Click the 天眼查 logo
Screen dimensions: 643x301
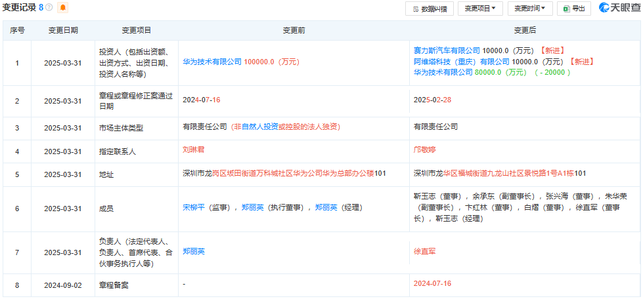pos(619,8)
